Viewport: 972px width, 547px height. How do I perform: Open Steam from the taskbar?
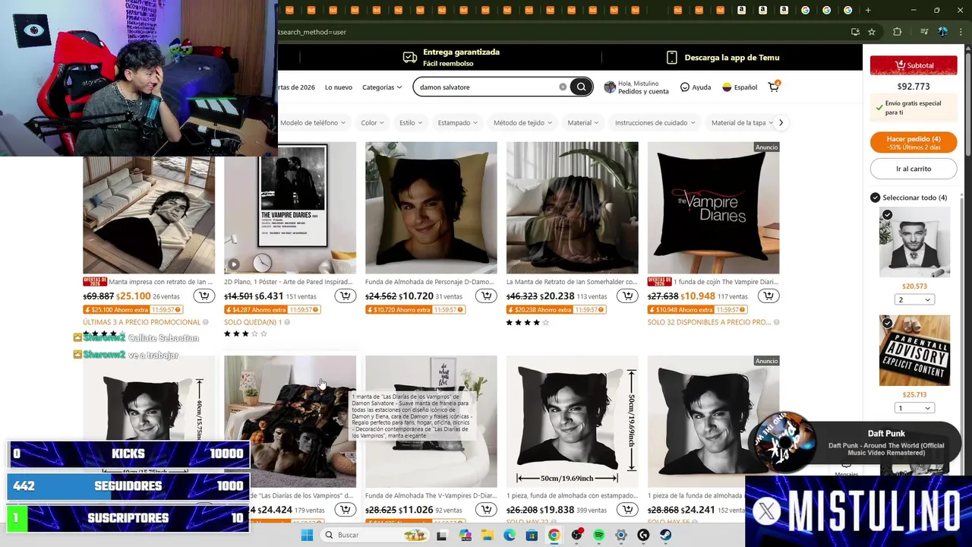[x=664, y=535]
